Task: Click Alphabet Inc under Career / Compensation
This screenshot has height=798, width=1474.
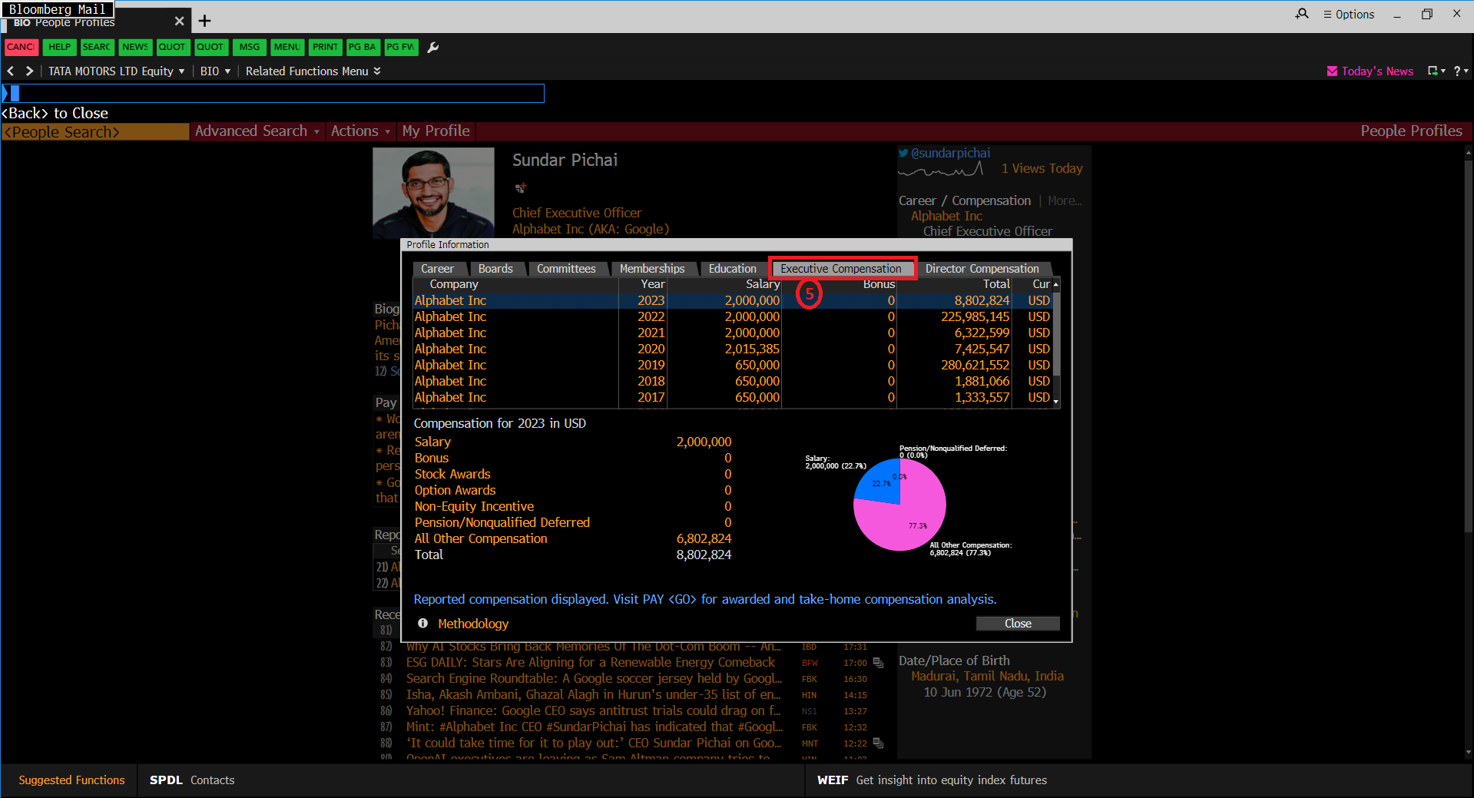Action: [x=946, y=217]
